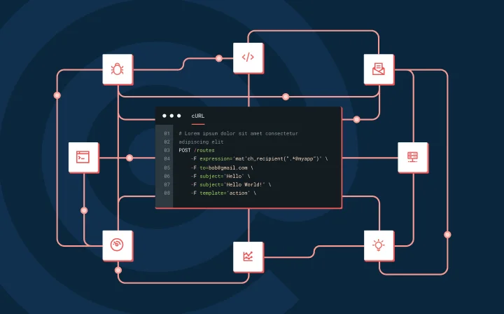Click the terminal window icon tile
This screenshot has height=314, width=504.
(83, 158)
